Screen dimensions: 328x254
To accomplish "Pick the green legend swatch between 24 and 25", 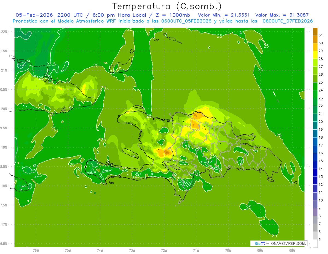I will pos(315,86).
